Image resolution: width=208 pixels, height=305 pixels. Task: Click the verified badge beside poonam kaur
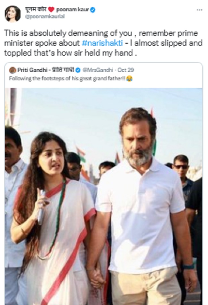93,10
